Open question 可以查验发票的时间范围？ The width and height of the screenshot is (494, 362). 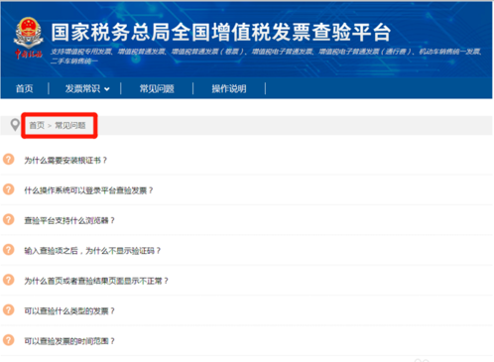(x=69, y=341)
